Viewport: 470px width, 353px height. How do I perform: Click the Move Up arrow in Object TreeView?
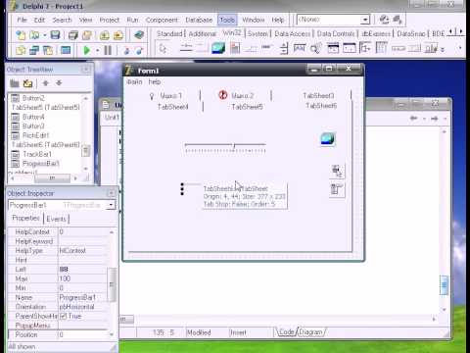46,83
